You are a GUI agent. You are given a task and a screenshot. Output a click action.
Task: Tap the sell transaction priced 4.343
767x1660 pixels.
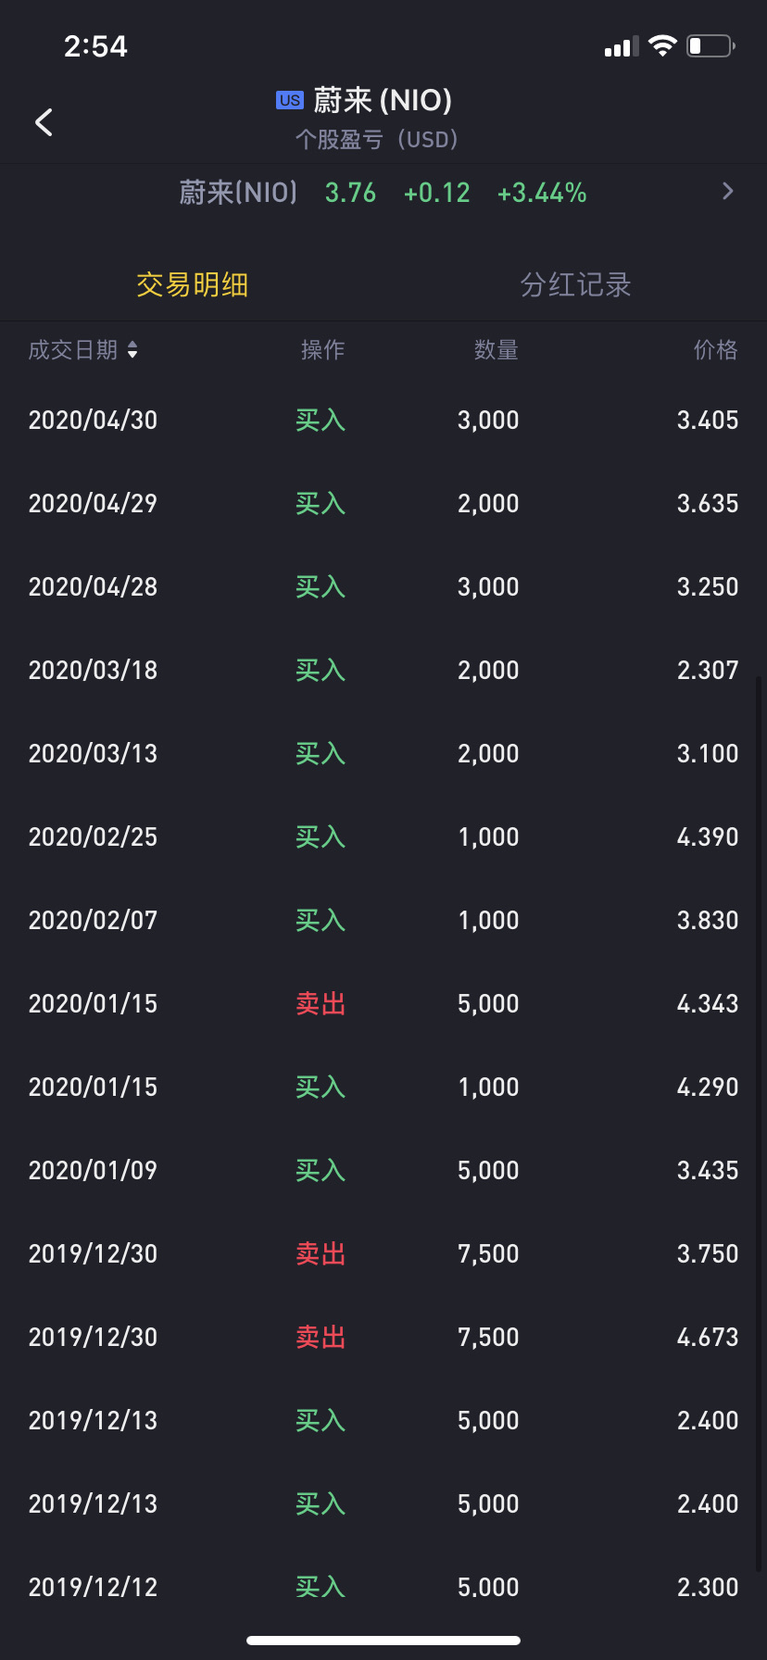[x=383, y=1003]
